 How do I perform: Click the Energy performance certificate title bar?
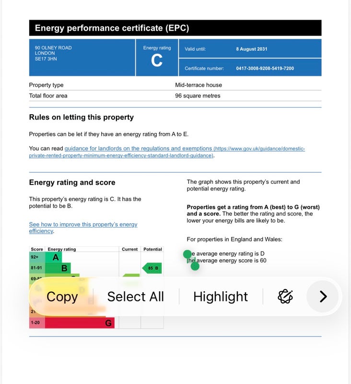175,28
